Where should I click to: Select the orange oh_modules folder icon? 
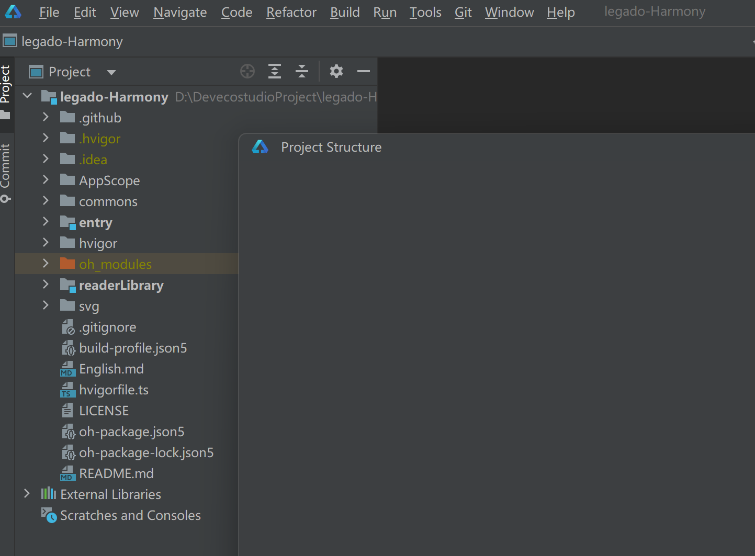[x=67, y=264]
